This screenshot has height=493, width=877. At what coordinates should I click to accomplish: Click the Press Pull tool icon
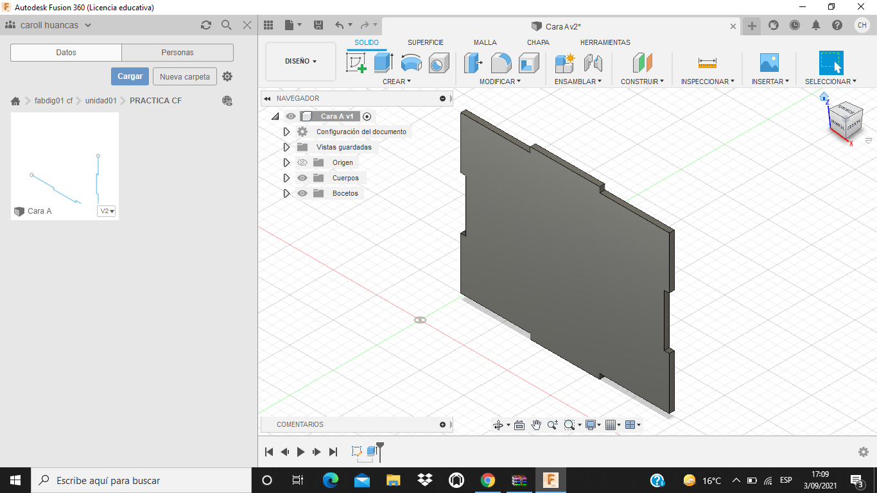coord(473,63)
